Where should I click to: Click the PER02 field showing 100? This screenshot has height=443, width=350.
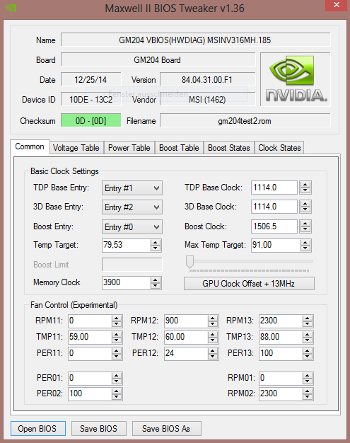[x=90, y=393]
